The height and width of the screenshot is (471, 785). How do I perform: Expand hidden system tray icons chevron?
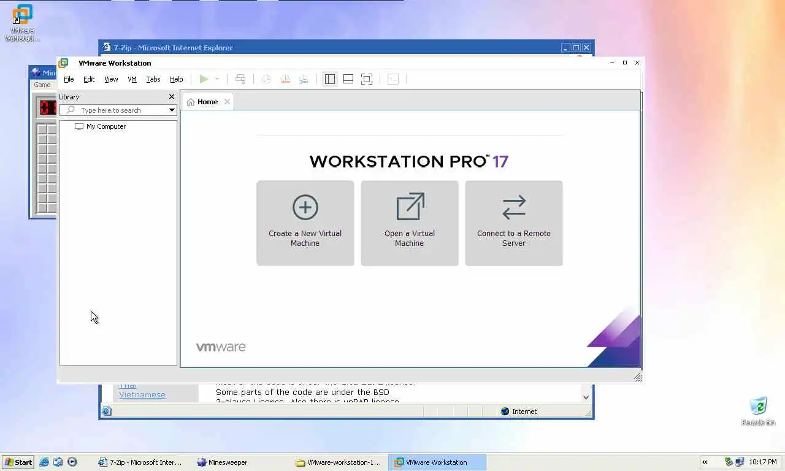point(705,462)
